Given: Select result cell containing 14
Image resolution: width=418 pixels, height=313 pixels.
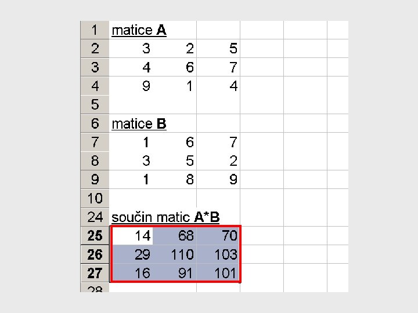Looking at the screenshot, I should pyautogui.click(x=131, y=235).
